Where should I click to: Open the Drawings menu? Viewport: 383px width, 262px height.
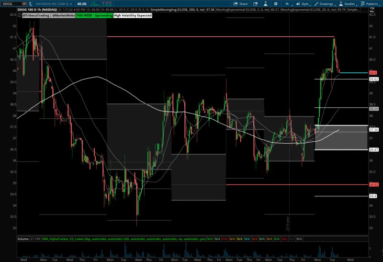(324, 4)
